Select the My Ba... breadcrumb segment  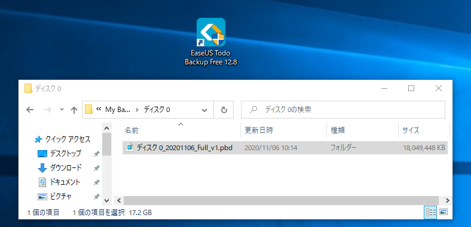click(x=118, y=110)
